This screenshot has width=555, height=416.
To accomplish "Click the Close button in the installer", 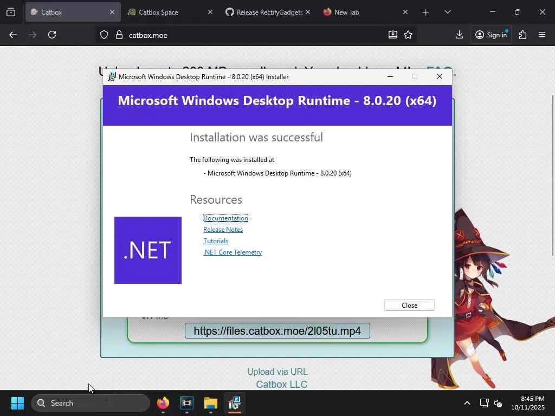I will (410, 305).
